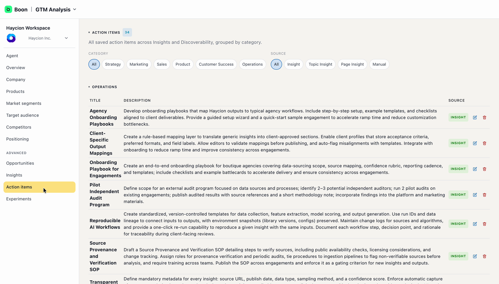The image size is (499, 284).
Task: Delete the Source Provenance and Verification SOP item
Action: pos(484,256)
